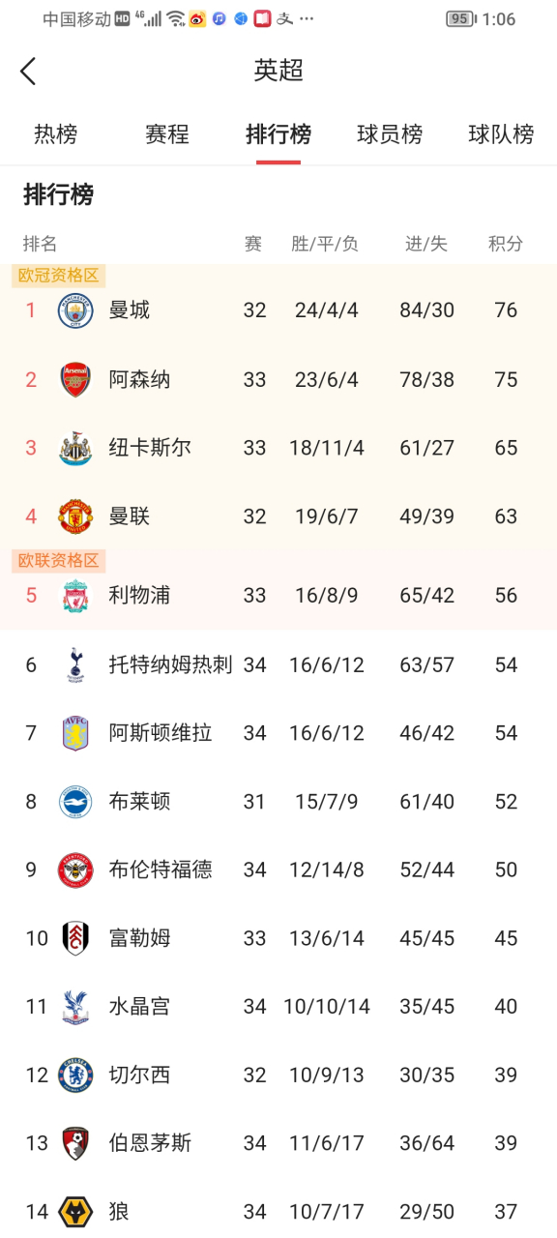Image resolution: width=557 pixels, height=1238 pixels.
Task: Switch to the 球队榜 tab
Action: point(501,135)
